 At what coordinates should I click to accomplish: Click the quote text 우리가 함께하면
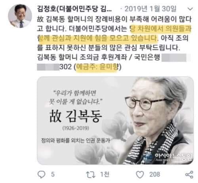(x=75, y=93)
